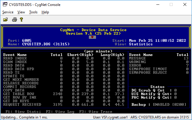Viewport: 192px width, 120px height.
Task: Click the MESSAGE event name
Action: coord(137,58)
